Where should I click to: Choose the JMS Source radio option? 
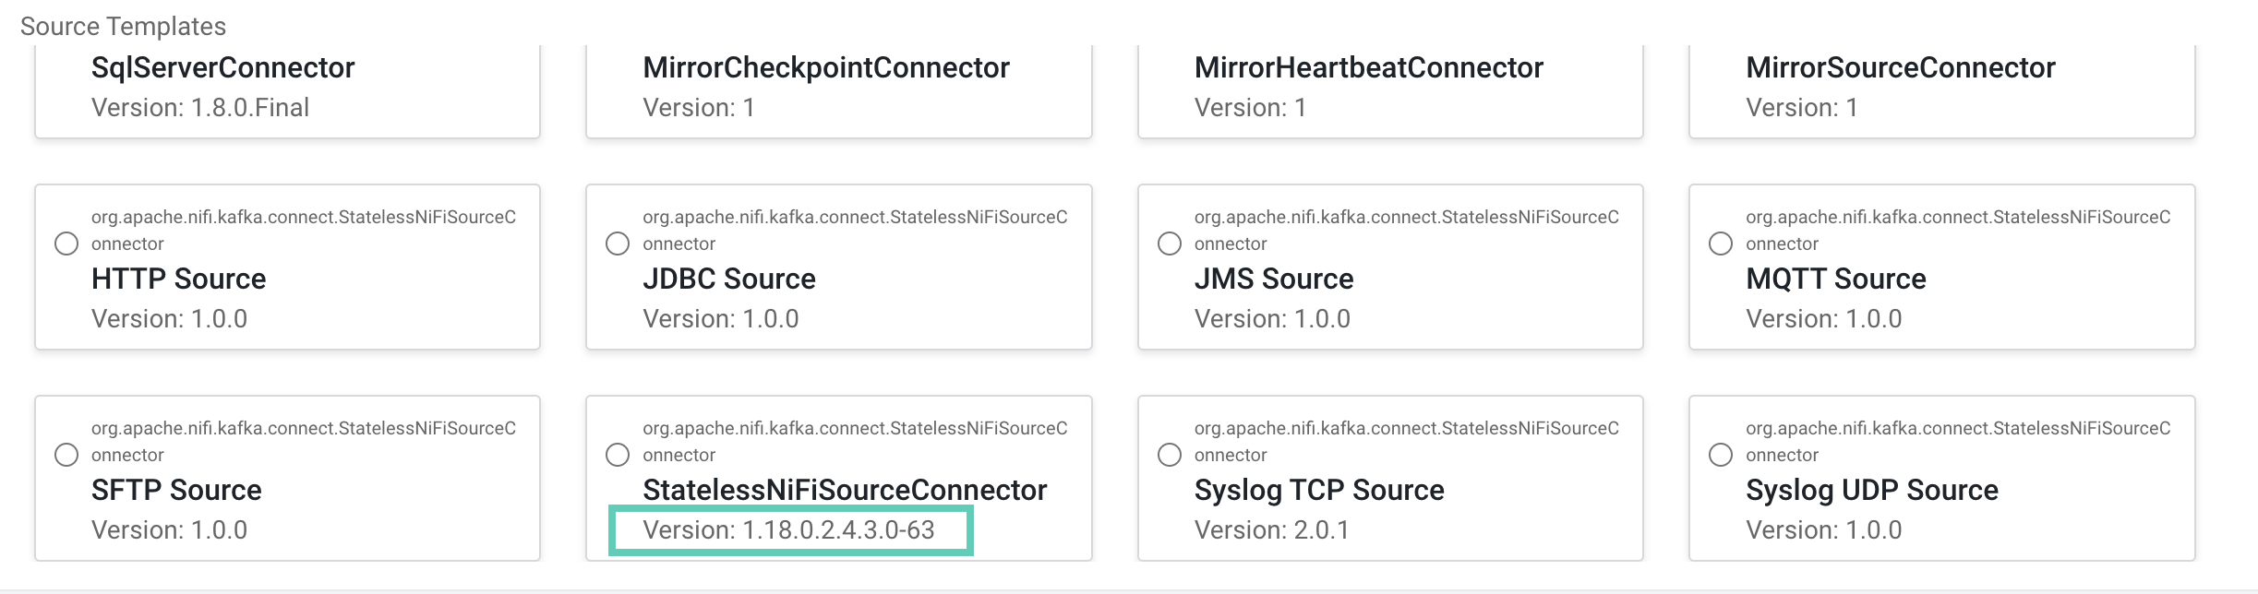1170,244
